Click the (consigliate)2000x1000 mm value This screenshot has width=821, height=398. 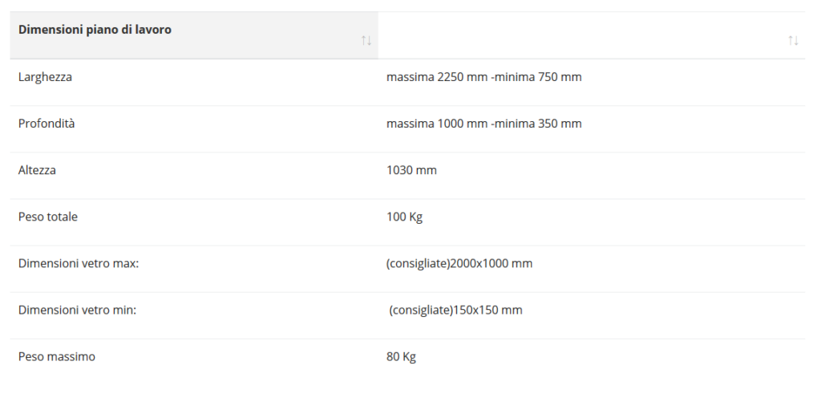tap(459, 263)
